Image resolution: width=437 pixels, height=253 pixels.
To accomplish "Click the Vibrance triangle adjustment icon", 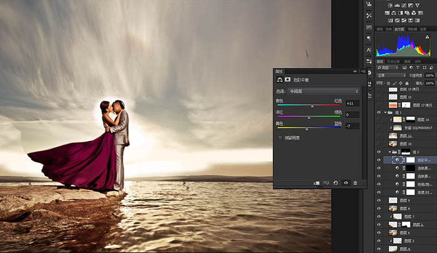I will tap(417, 5).
